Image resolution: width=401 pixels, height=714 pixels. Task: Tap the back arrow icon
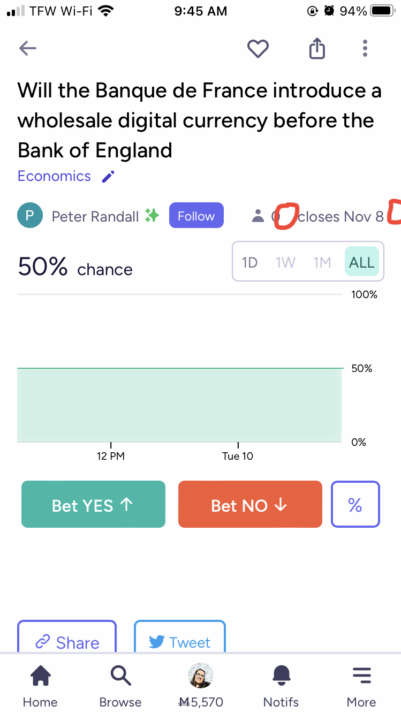(x=28, y=49)
